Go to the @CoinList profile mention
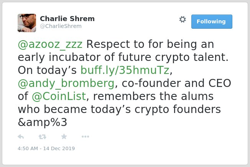The height and width of the screenshot is (167, 250). 59,96
